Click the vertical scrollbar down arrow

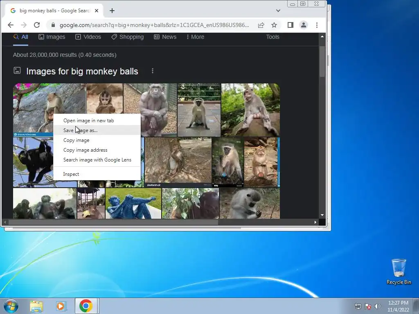(322, 215)
